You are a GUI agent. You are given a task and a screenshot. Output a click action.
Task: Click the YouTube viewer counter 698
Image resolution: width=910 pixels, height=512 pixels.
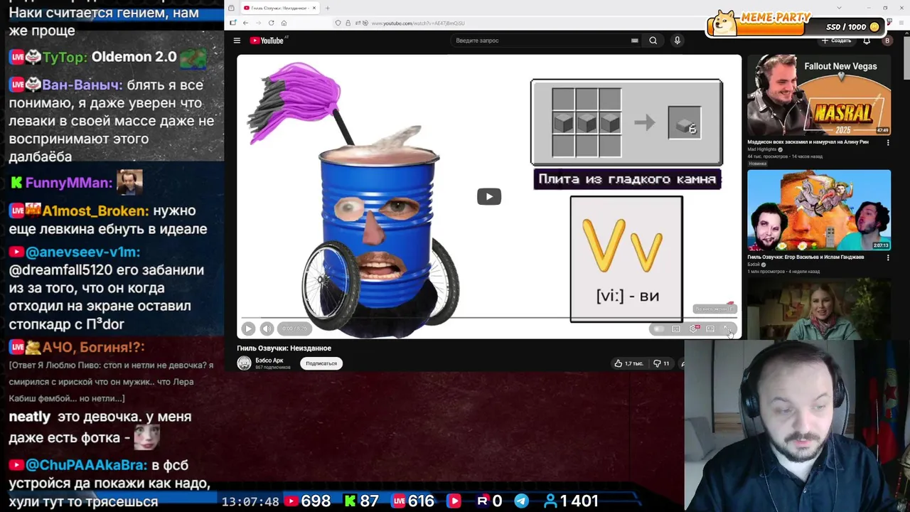[308, 501]
